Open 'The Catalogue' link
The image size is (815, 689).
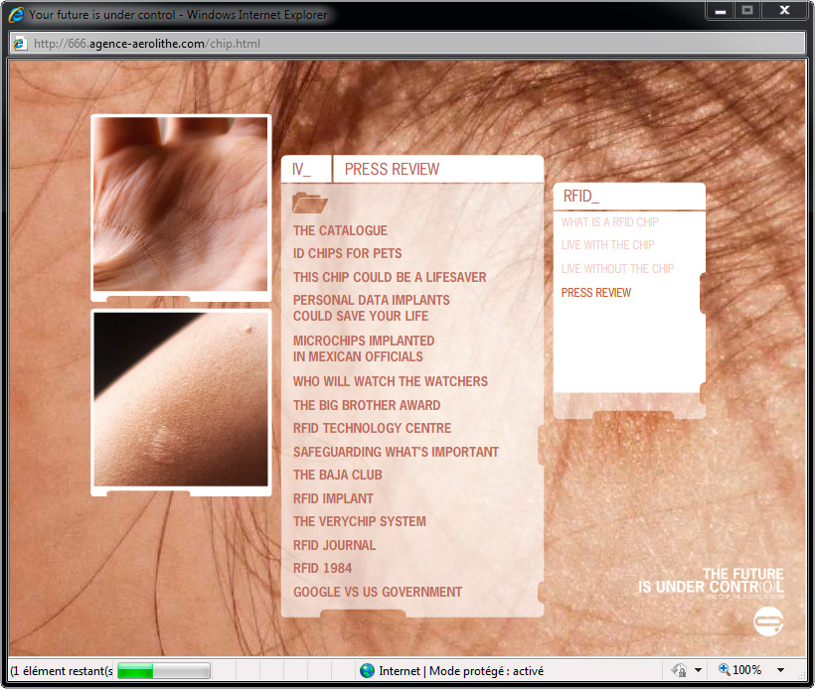tap(340, 231)
